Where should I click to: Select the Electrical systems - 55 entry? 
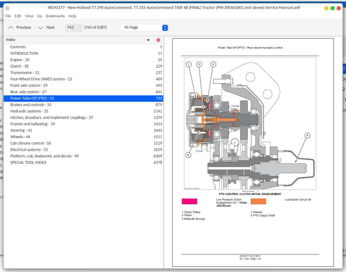coord(32,149)
